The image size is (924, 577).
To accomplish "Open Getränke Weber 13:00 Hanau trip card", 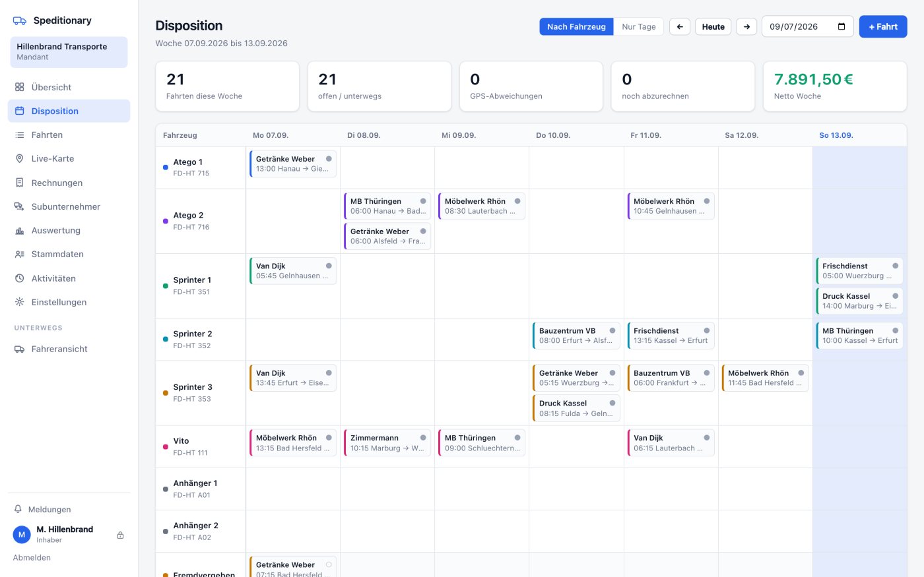I will [293, 164].
